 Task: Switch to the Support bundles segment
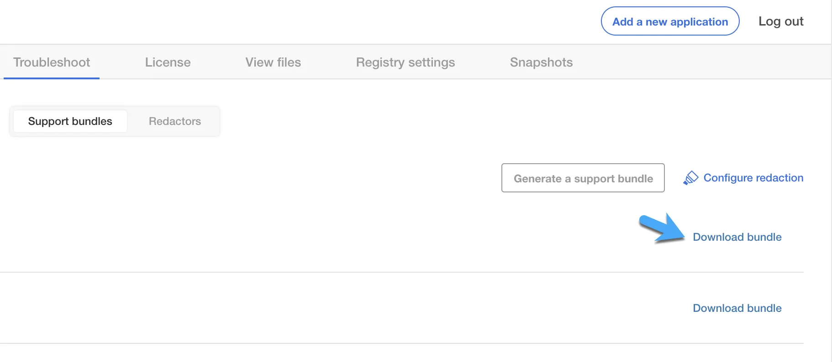pos(70,121)
